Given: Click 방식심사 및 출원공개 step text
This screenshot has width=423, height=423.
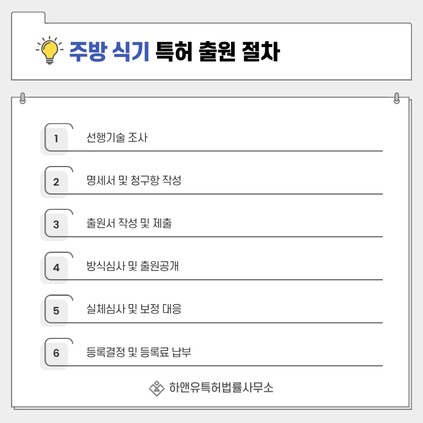Looking at the screenshot, I should click(x=133, y=266).
